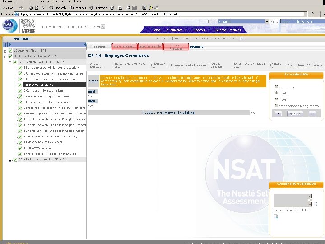Select the nivel 1 radio button
325x244 pixels.
point(276,93)
